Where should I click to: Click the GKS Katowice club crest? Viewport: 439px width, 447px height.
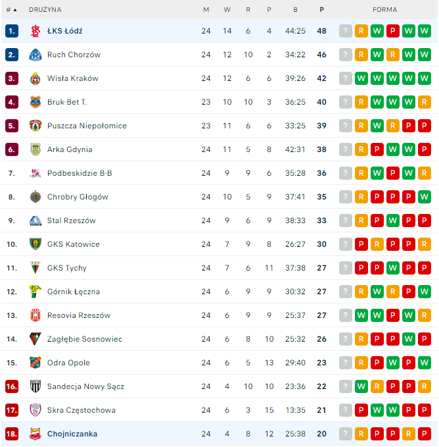35,244
